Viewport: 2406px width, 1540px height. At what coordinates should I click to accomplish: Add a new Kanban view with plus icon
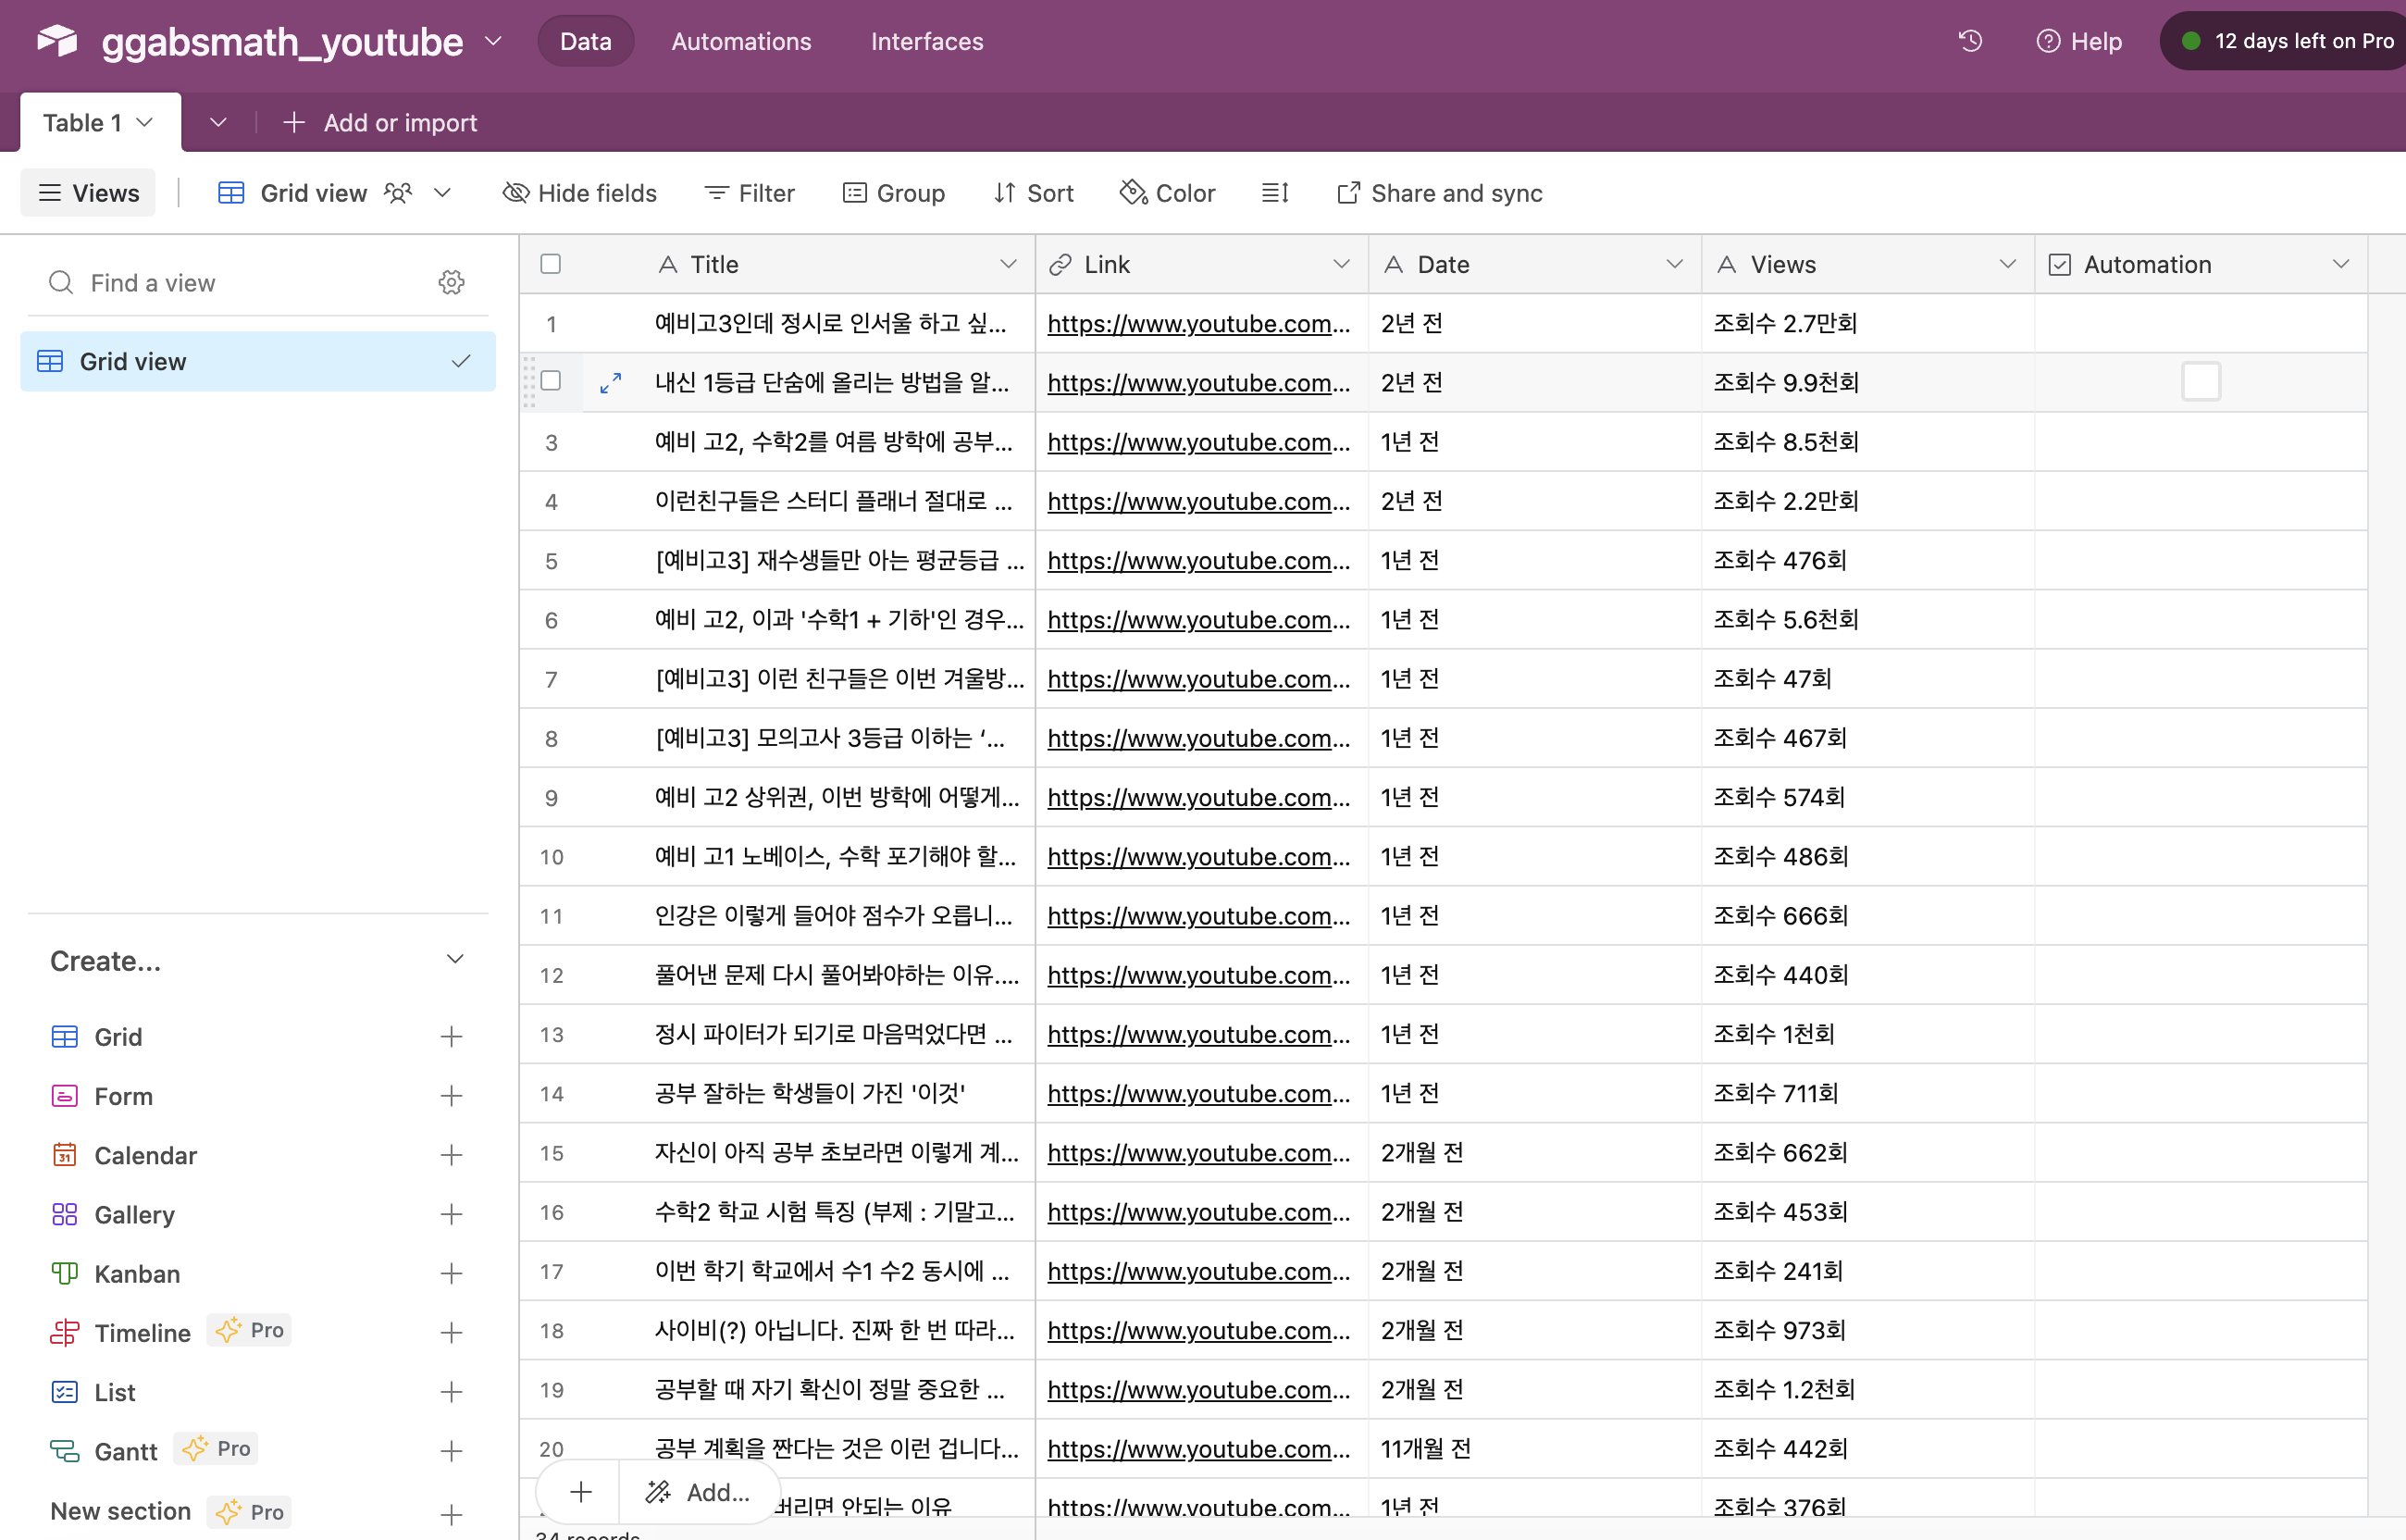pyautogui.click(x=451, y=1273)
